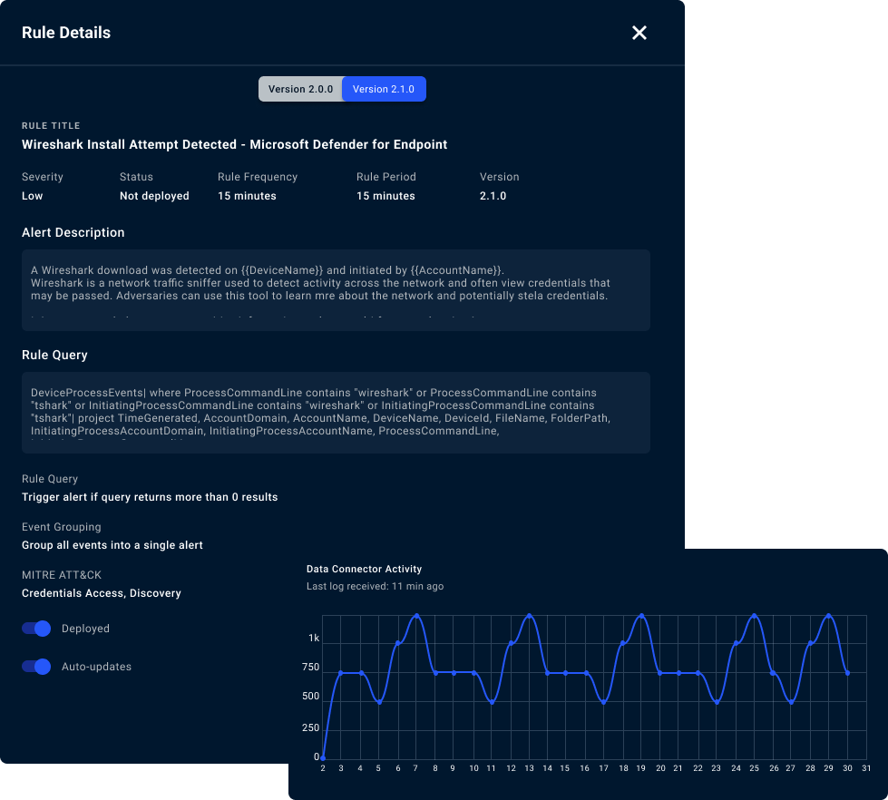The image size is (888, 800).
Task: Click the chart peak point at day 25
Action: click(754, 616)
